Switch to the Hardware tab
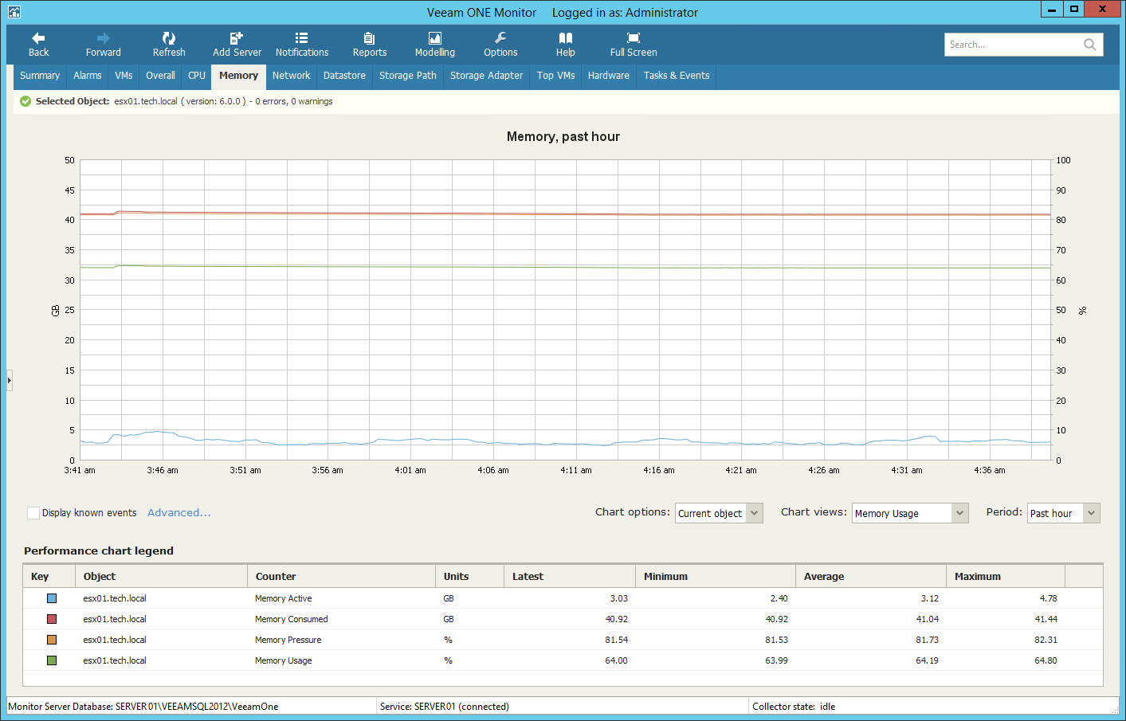 (609, 76)
